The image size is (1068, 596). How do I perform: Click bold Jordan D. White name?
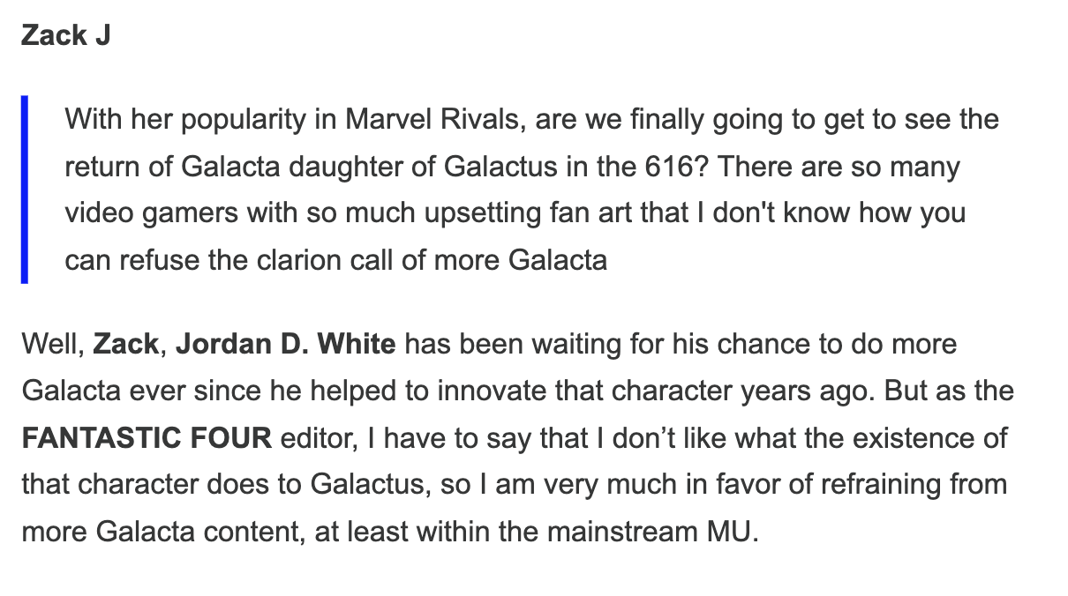point(285,343)
